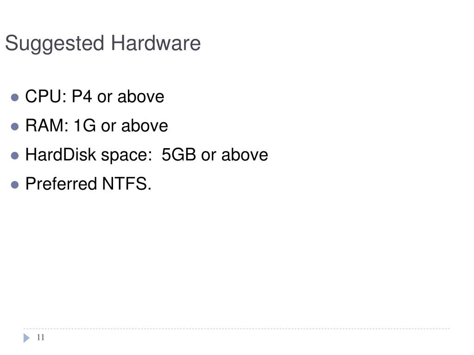Click the word Preferred in last bullet
The image size is (474, 355).
pos(61,184)
